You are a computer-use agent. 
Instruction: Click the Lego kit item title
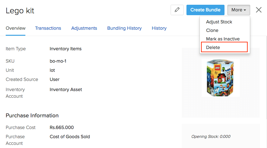tap(20, 11)
